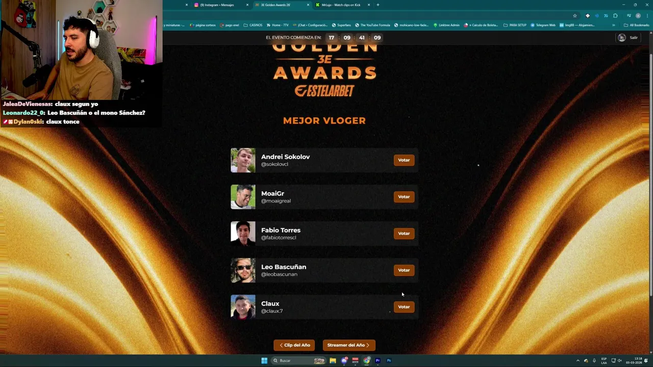Open the CASINOS bookmark folder
Viewport: 653px width, 367px height.
click(253, 25)
